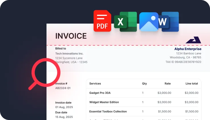210x120 pixels.
Task: Click the "Billed to" label
Action: pyautogui.click(x=61, y=48)
